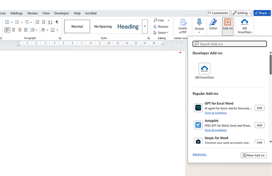Open the 360 SmartDocs developer add-in

click(204, 71)
